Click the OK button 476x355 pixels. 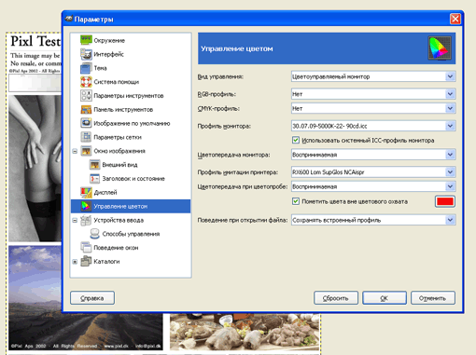[x=385, y=298]
